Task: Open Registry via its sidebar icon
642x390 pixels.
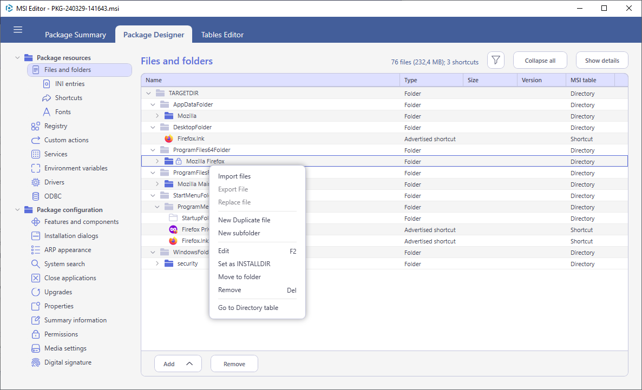Action: tap(36, 126)
